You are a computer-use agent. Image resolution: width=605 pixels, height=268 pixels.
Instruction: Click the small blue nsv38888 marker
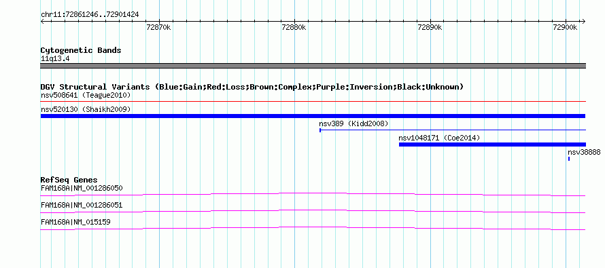[569, 159]
